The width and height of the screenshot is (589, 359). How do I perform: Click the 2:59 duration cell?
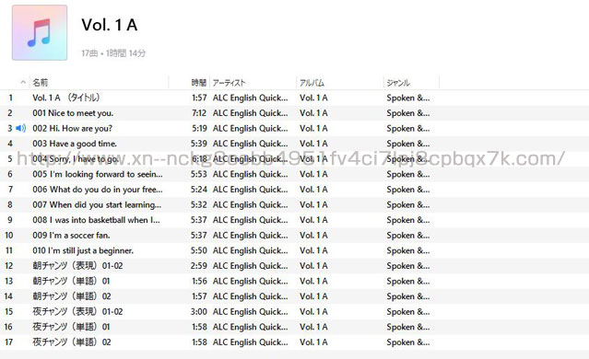point(199,266)
